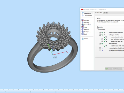
Task: Click the "shells detected" label
Action: (x=113, y=44)
